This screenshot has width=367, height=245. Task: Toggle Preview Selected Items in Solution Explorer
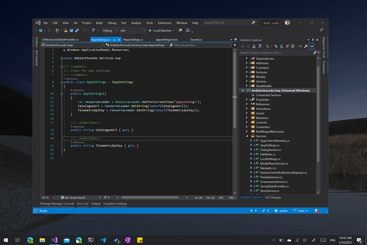click(312, 46)
